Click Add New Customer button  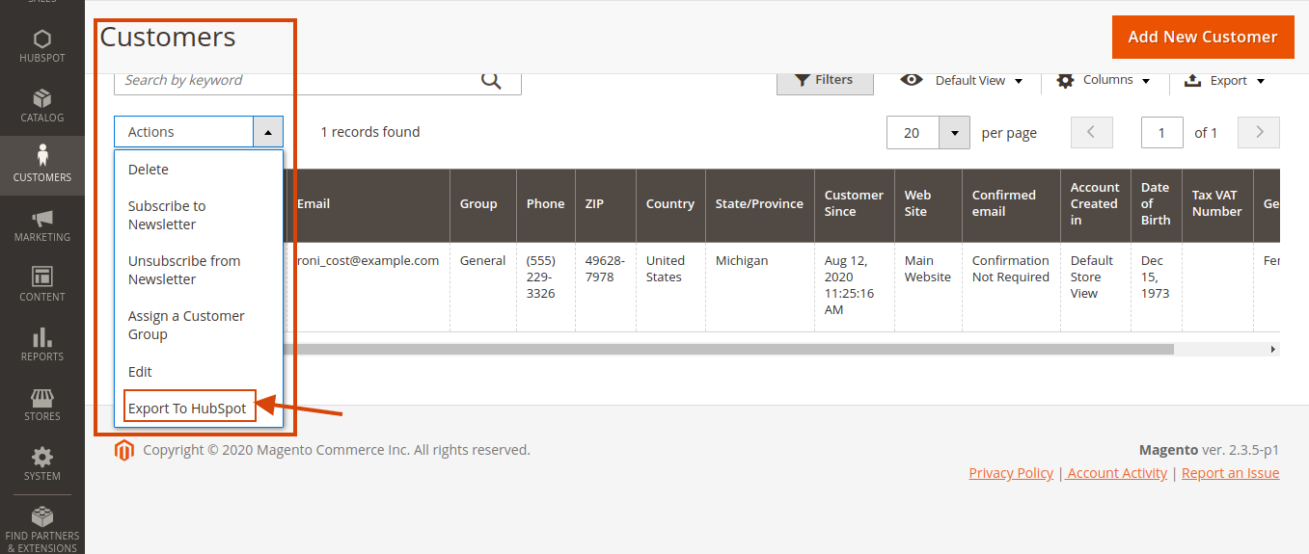(x=1203, y=37)
